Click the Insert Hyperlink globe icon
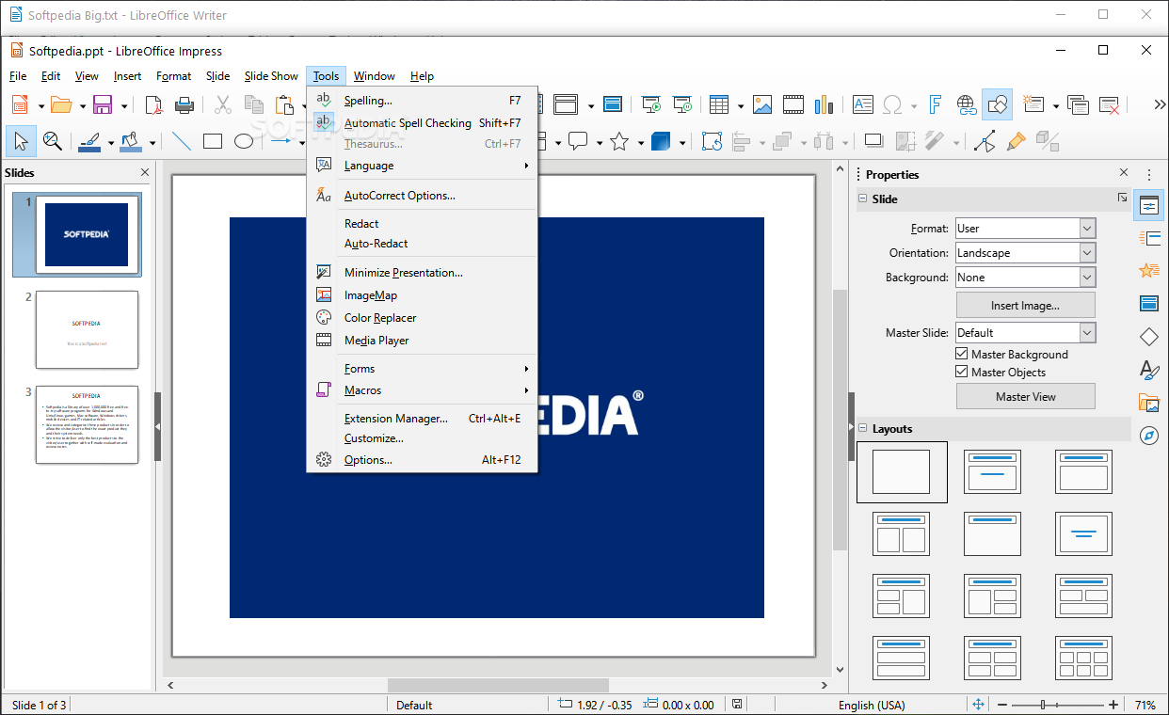The image size is (1169, 715). click(x=967, y=104)
